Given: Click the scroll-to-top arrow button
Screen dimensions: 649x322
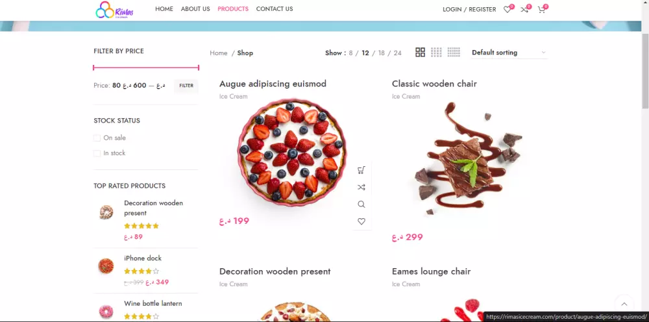Looking at the screenshot, I should 624,304.
